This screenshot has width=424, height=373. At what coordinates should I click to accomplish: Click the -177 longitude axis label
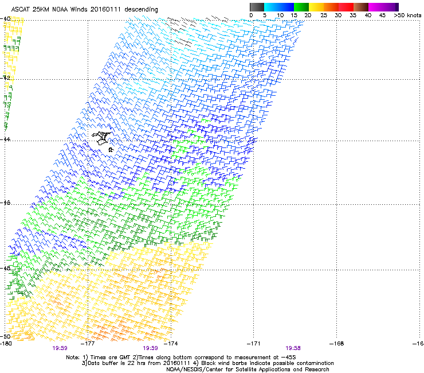coord(88,344)
